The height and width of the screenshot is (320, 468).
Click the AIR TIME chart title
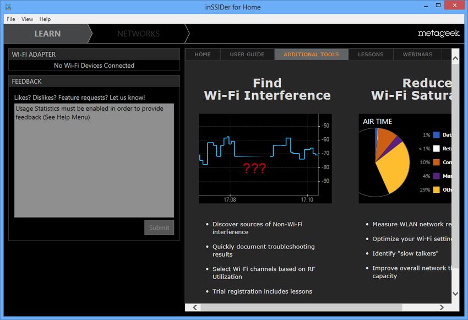[x=377, y=122]
